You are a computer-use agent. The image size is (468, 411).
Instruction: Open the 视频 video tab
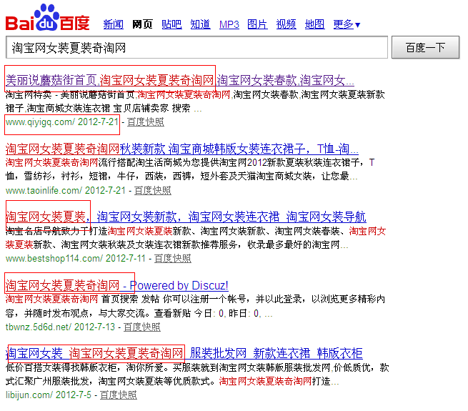coord(286,24)
